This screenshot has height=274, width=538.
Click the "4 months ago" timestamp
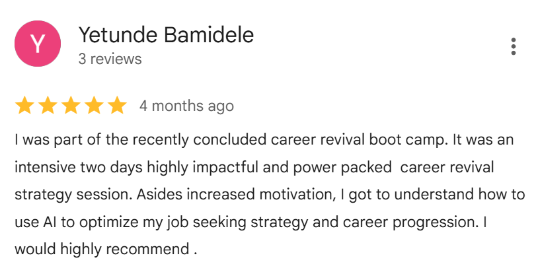pos(186,106)
